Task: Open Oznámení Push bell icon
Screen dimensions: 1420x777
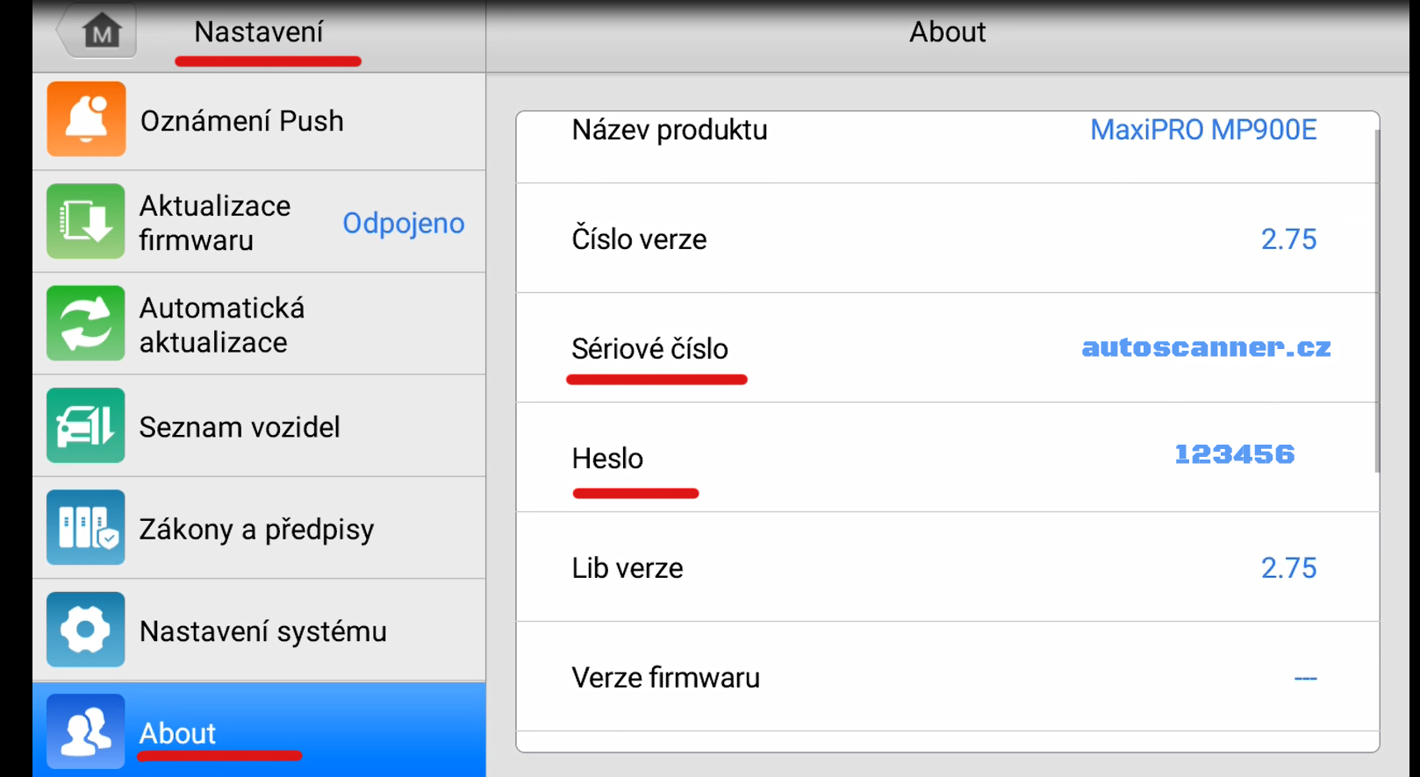Action: click(x=86, y=119)
